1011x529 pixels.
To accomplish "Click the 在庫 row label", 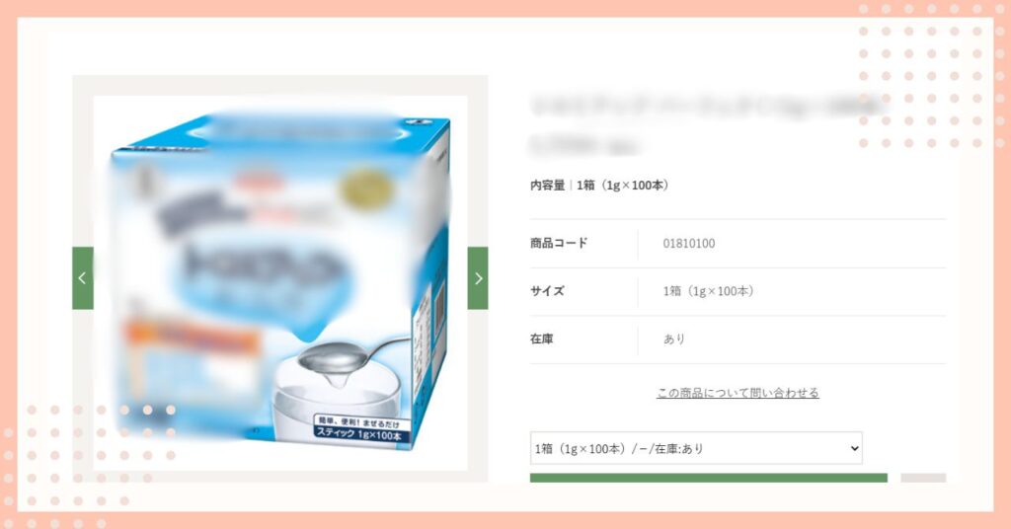I will click(x=542, y=339).
